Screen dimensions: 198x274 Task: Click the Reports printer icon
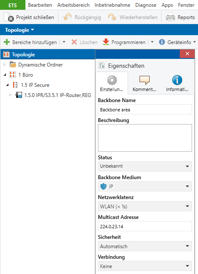170,17
